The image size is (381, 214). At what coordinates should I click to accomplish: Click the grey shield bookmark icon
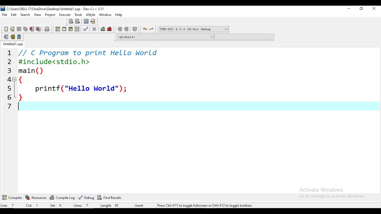click(x=135, y=29)
